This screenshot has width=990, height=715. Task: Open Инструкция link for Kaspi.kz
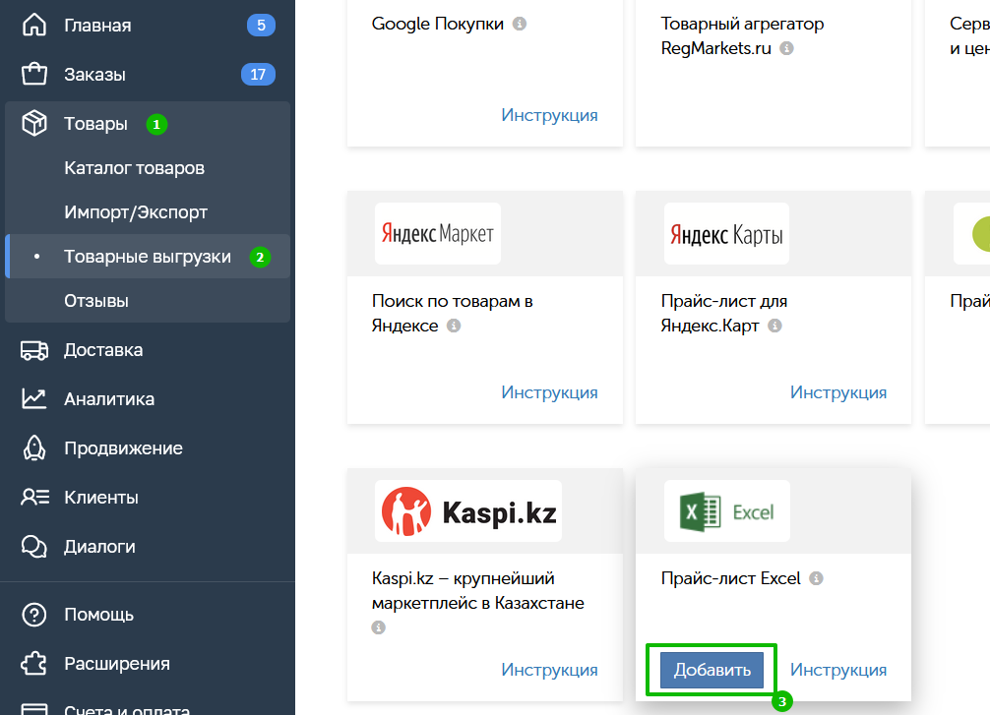(x=549, y=670)
